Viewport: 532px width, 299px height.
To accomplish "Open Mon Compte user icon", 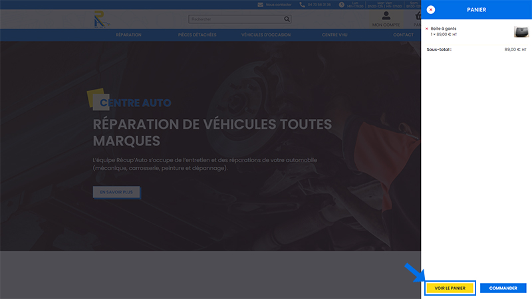I will coord(386,15).
